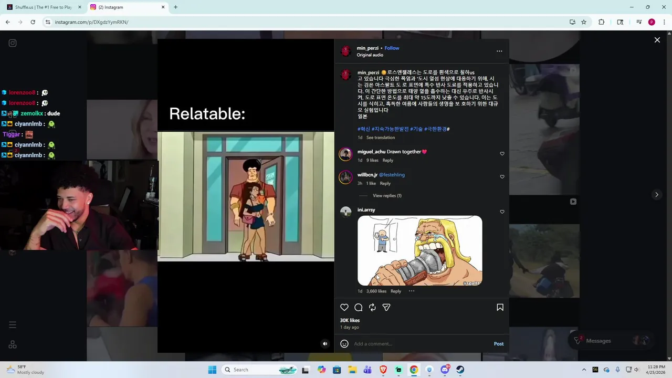Image resolution: width=672 pixels, height=378 pixels.
Task: Expand View replies (1) under willbcn.jr
Action: (x=387, y=196)
